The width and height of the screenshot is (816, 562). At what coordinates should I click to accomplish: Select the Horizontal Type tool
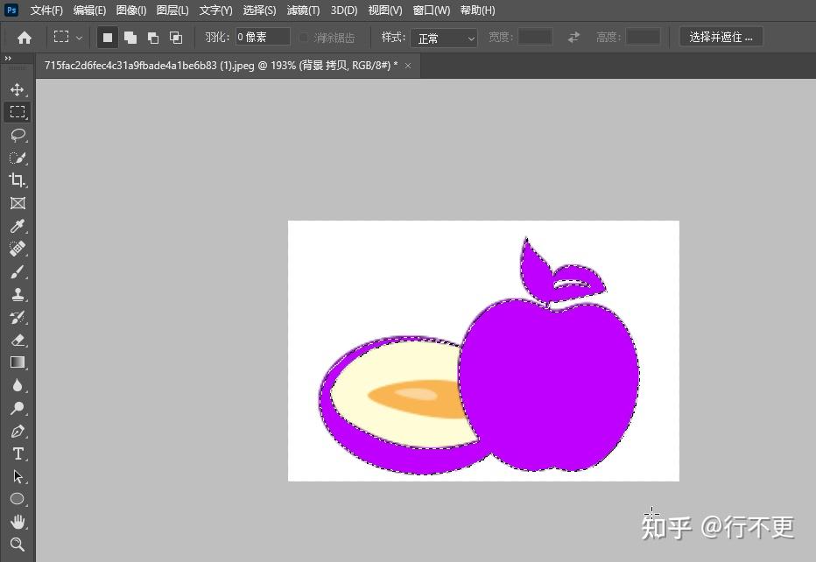click(x=18, y=453)
